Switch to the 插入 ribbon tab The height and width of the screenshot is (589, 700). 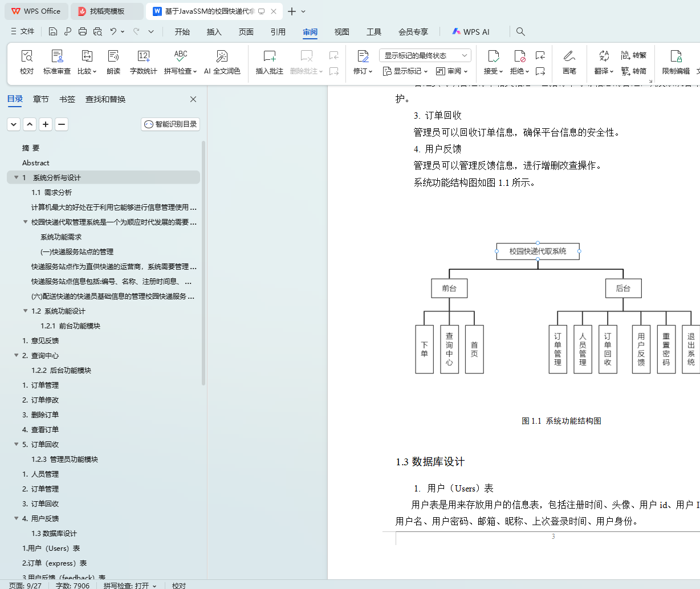(214, 32)
